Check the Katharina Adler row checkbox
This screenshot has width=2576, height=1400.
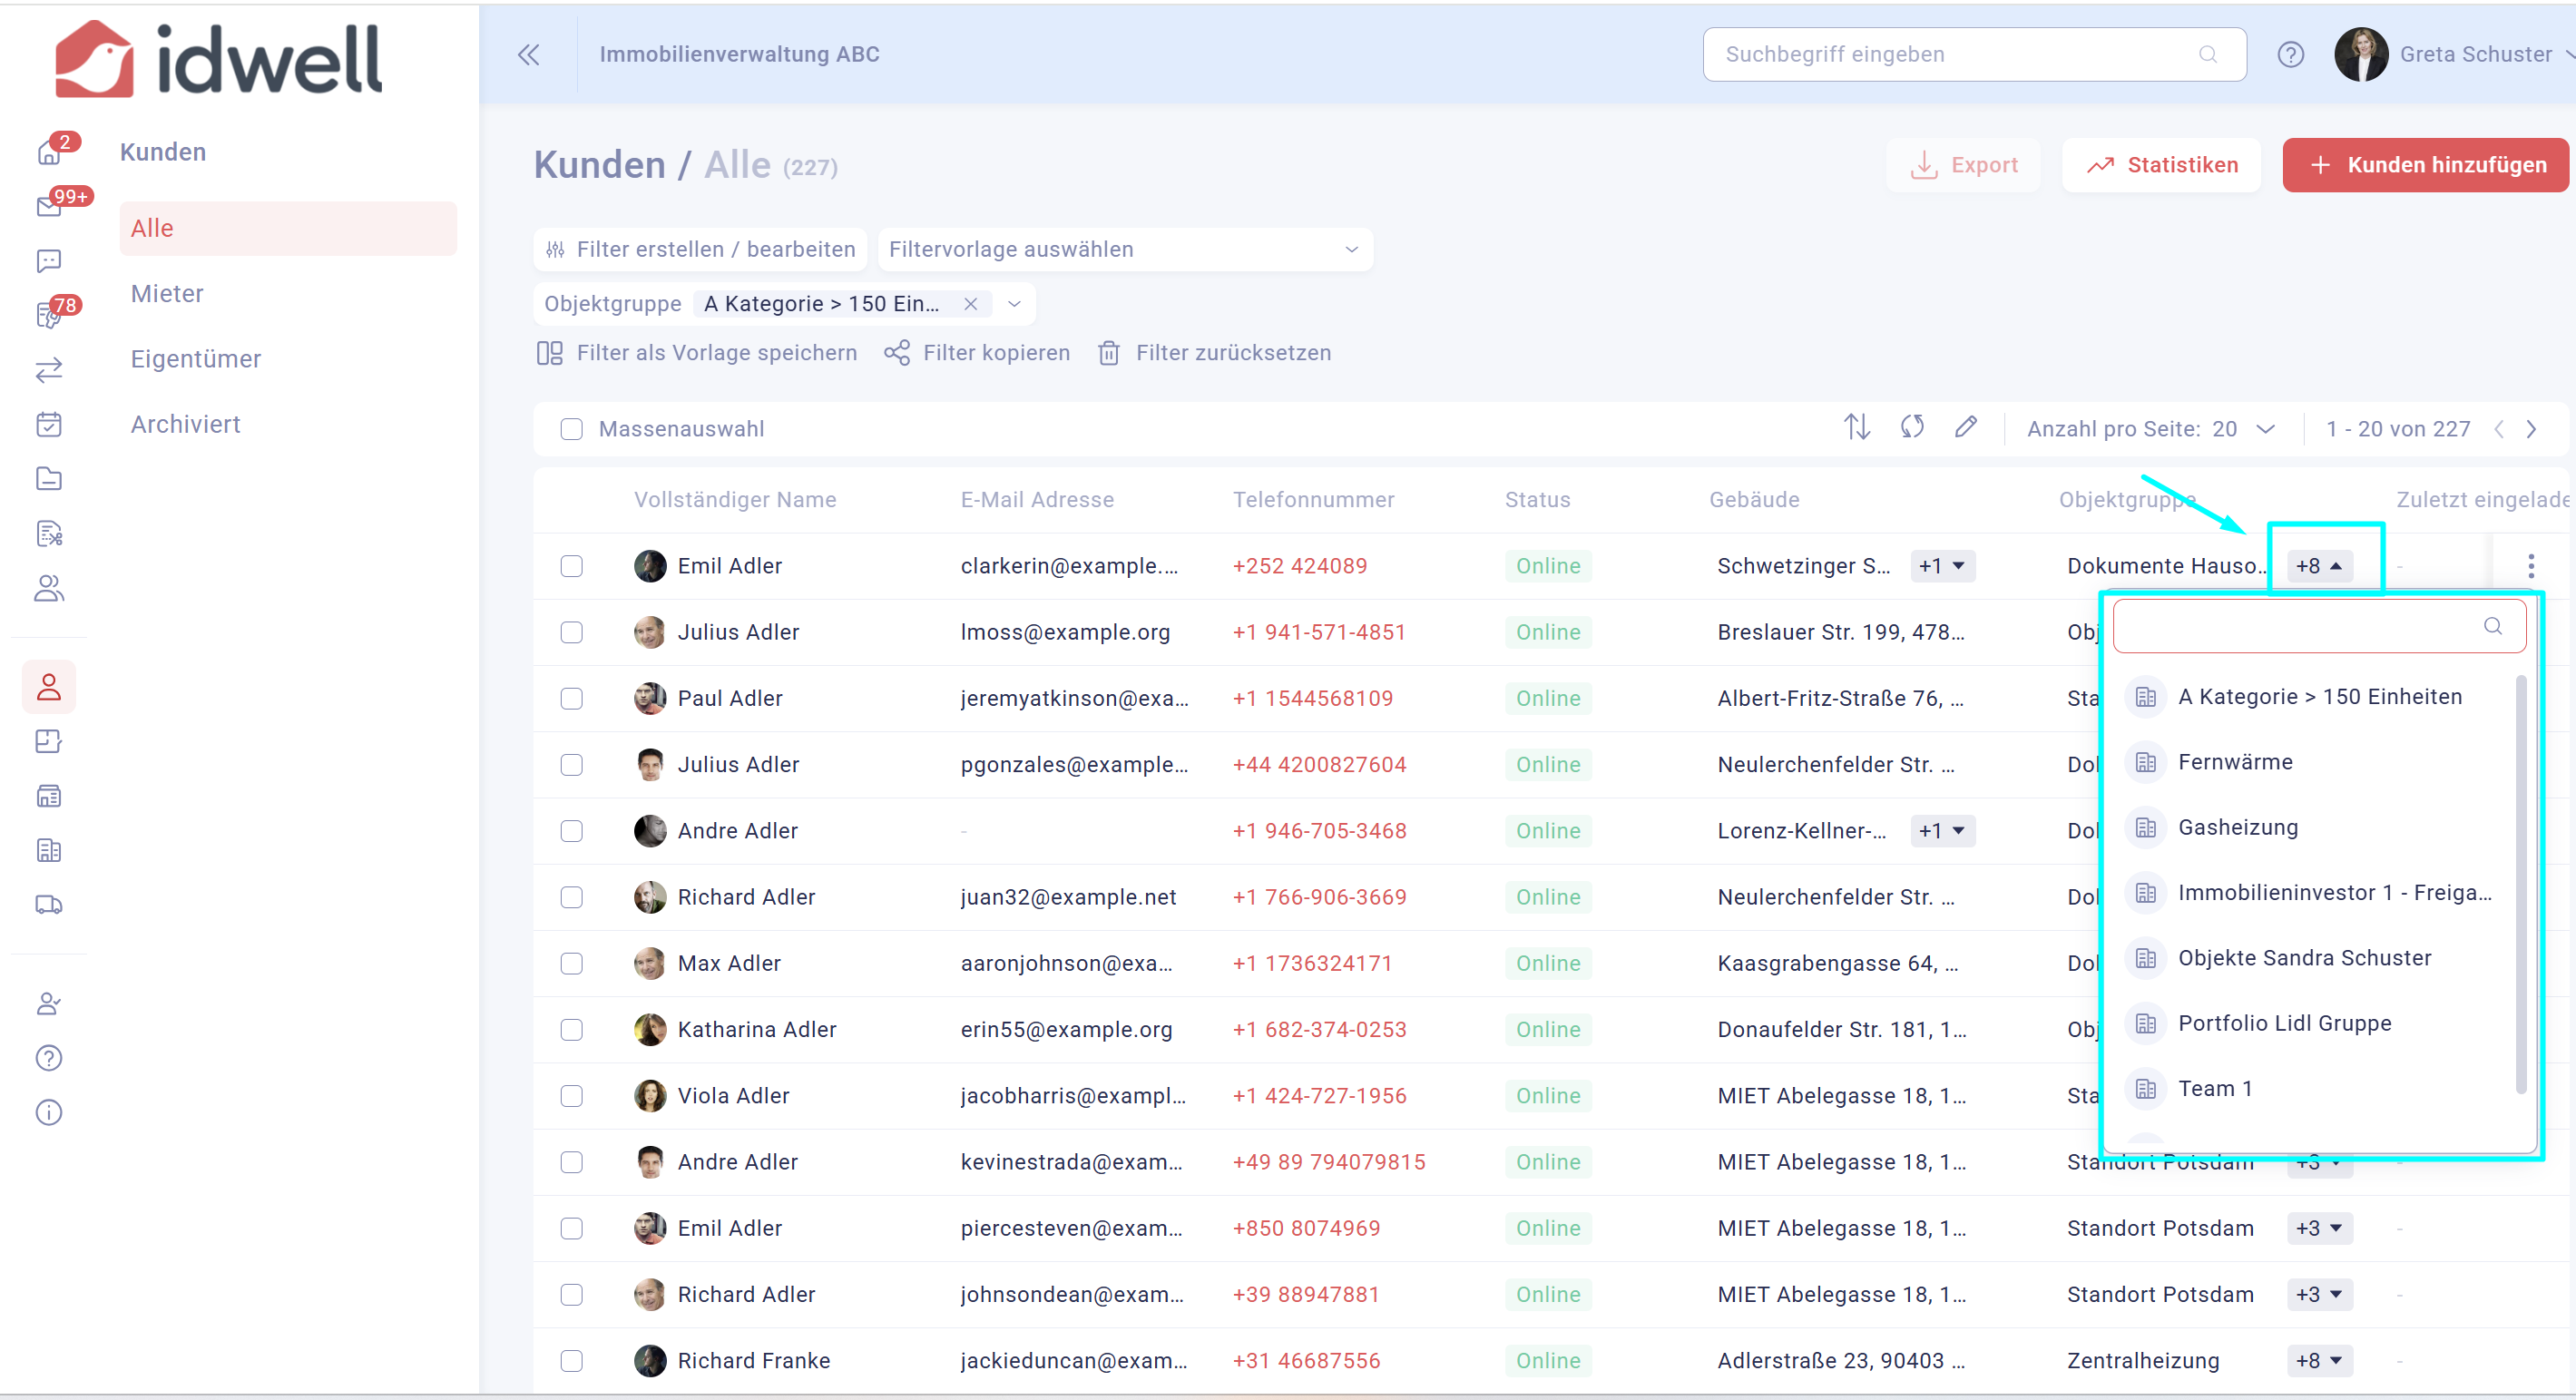pos(571,1030)
